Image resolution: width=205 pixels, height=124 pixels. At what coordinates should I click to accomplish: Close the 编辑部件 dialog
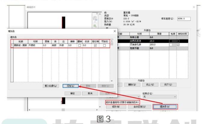click(x=194, y=7)
